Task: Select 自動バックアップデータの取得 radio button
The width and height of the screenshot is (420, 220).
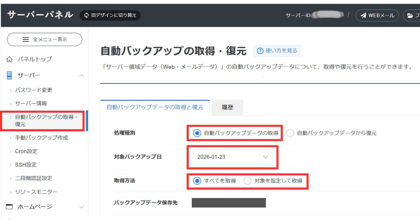Action: click(197, 133)
